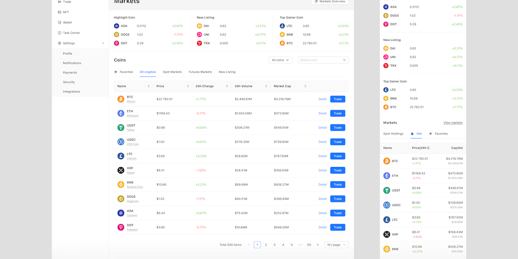Click the Cardano icon in table
This screenshot has width=518, height=259.
[x=121, y=213]
